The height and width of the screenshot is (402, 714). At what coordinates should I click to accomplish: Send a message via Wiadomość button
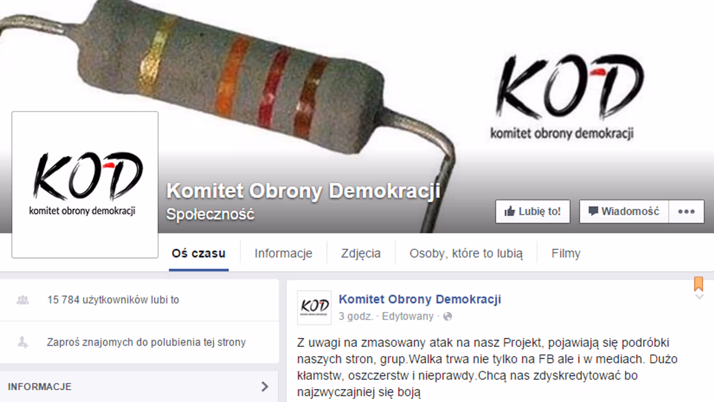(624, 211)
